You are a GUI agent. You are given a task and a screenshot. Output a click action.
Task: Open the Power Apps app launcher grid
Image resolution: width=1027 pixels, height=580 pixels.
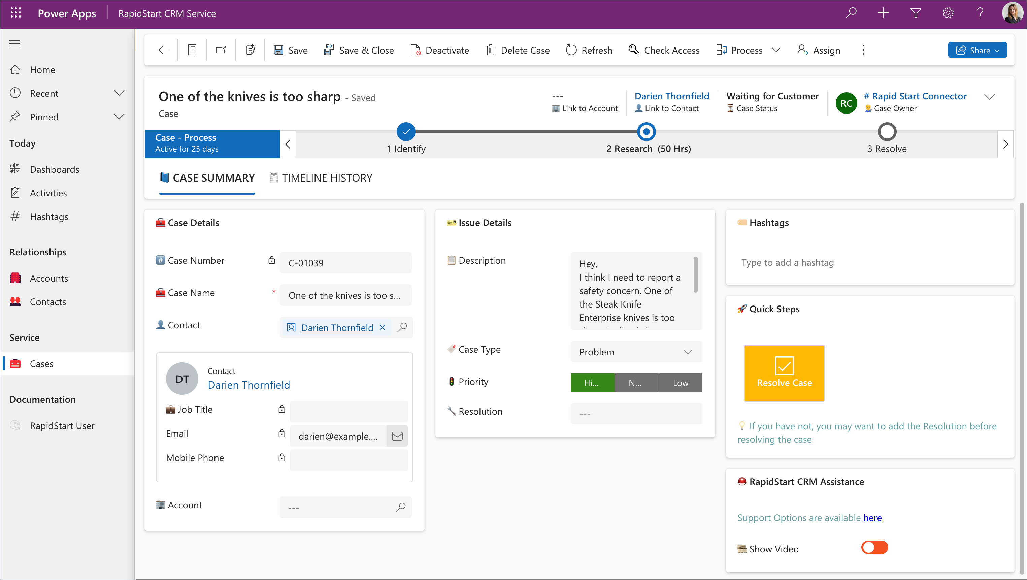pos(15,13)
